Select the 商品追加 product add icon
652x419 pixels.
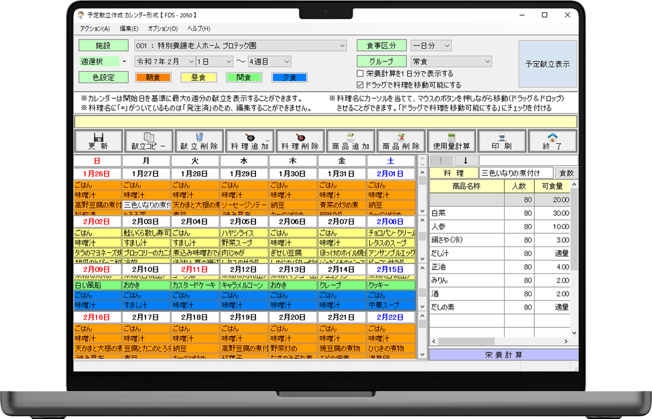pyautogui.click(x=351, y=141)
